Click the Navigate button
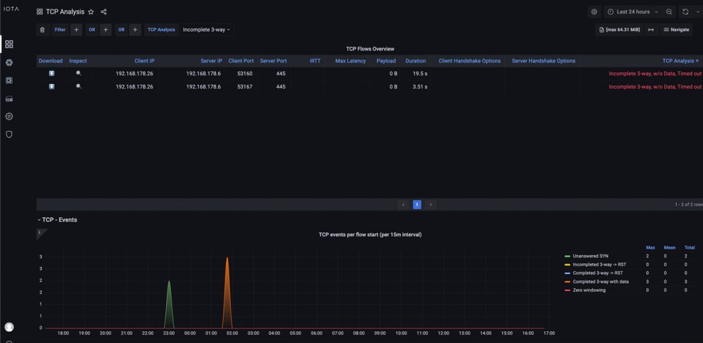The height and width of the screenshot is (343, 703). [x=675, y=30]
